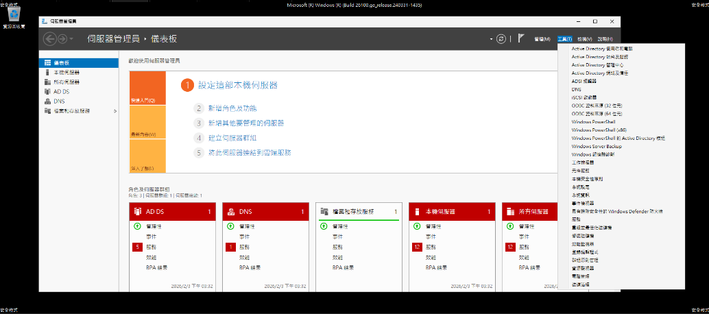Viewport: 709px width, 314px height.
Task: Open the 管理(M) menu
Action: [542, 39]
